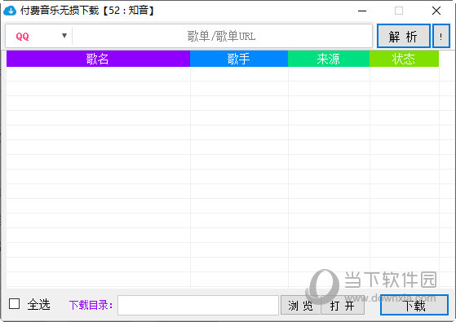The image size is (456, 322).
Task: Click the 下载 download button
Action: tap(414, 305)
